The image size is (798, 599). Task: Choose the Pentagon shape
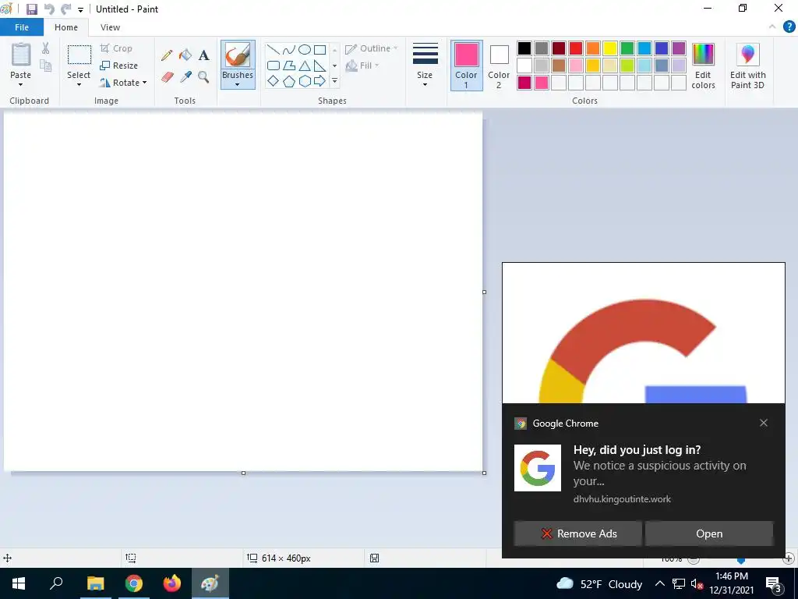pyautogui.click(x=288, y=81)
